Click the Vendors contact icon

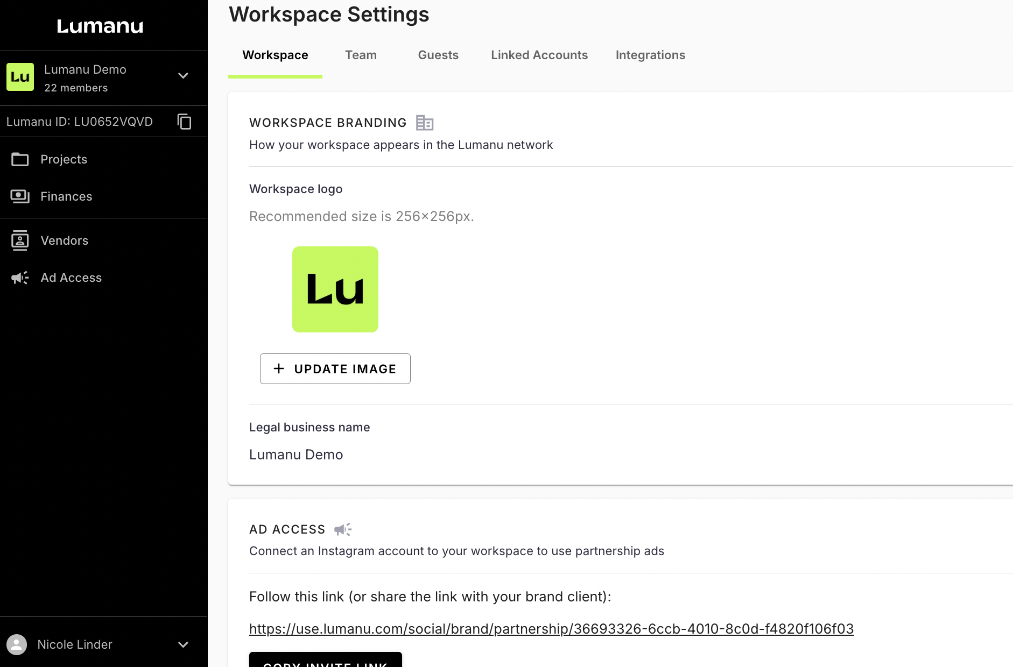point(20,240)
